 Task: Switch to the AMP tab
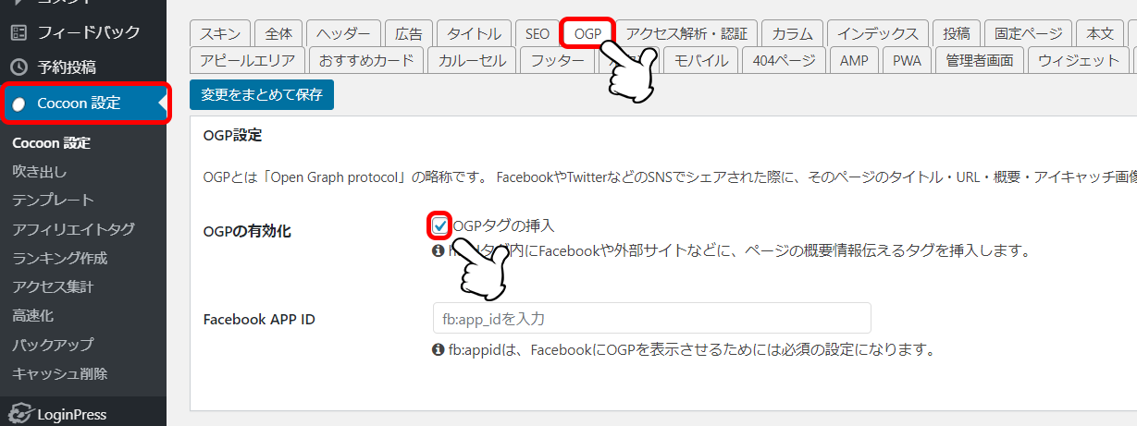click(854, 61)
